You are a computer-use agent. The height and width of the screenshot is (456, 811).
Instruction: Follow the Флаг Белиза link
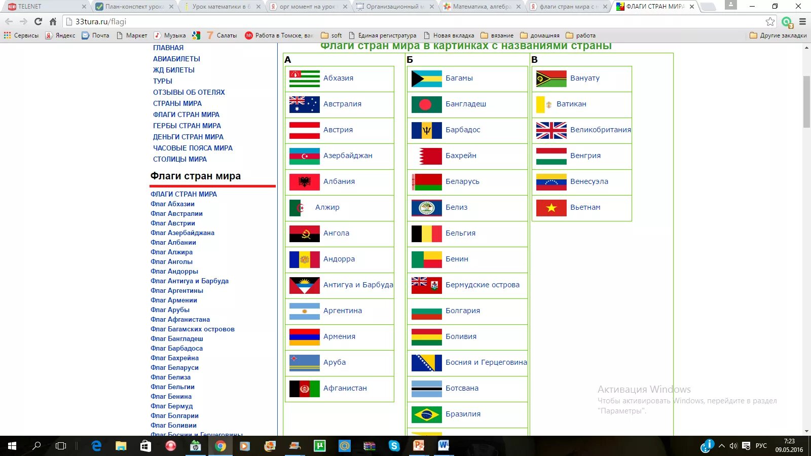(170, 377)
